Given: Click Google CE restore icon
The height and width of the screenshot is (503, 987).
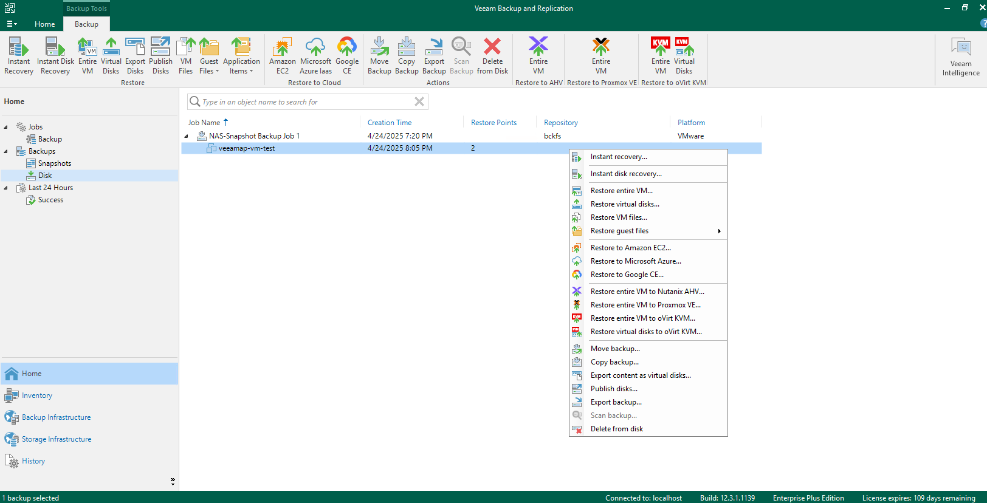Looking at the screenshot, I should 347,56.
